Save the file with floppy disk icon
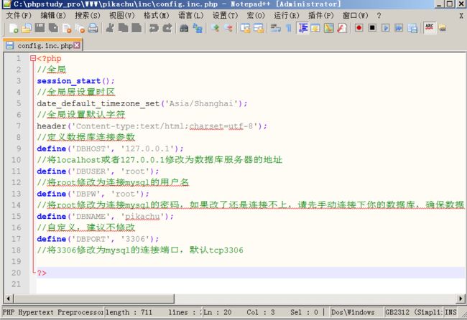The height and width of the screenshot is (320, 467). [x=40, y=28]
